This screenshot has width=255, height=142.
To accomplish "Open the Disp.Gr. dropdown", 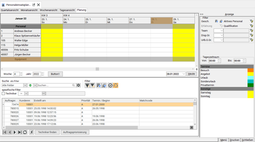I will [222, 35].
